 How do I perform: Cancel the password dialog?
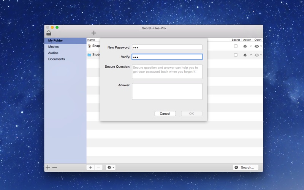(165, 114)
